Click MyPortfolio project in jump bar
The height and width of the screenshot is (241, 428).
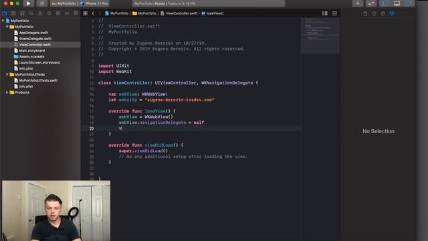(x=117, y=13)
